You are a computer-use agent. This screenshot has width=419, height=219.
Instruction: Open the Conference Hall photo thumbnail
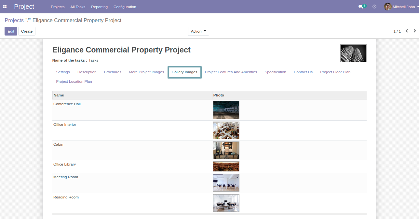click(x=226, y=110)
